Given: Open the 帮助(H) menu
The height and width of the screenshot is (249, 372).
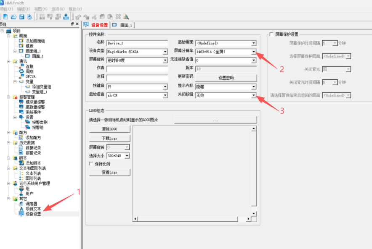Looking at the screenshot, I should click(75, 9).
